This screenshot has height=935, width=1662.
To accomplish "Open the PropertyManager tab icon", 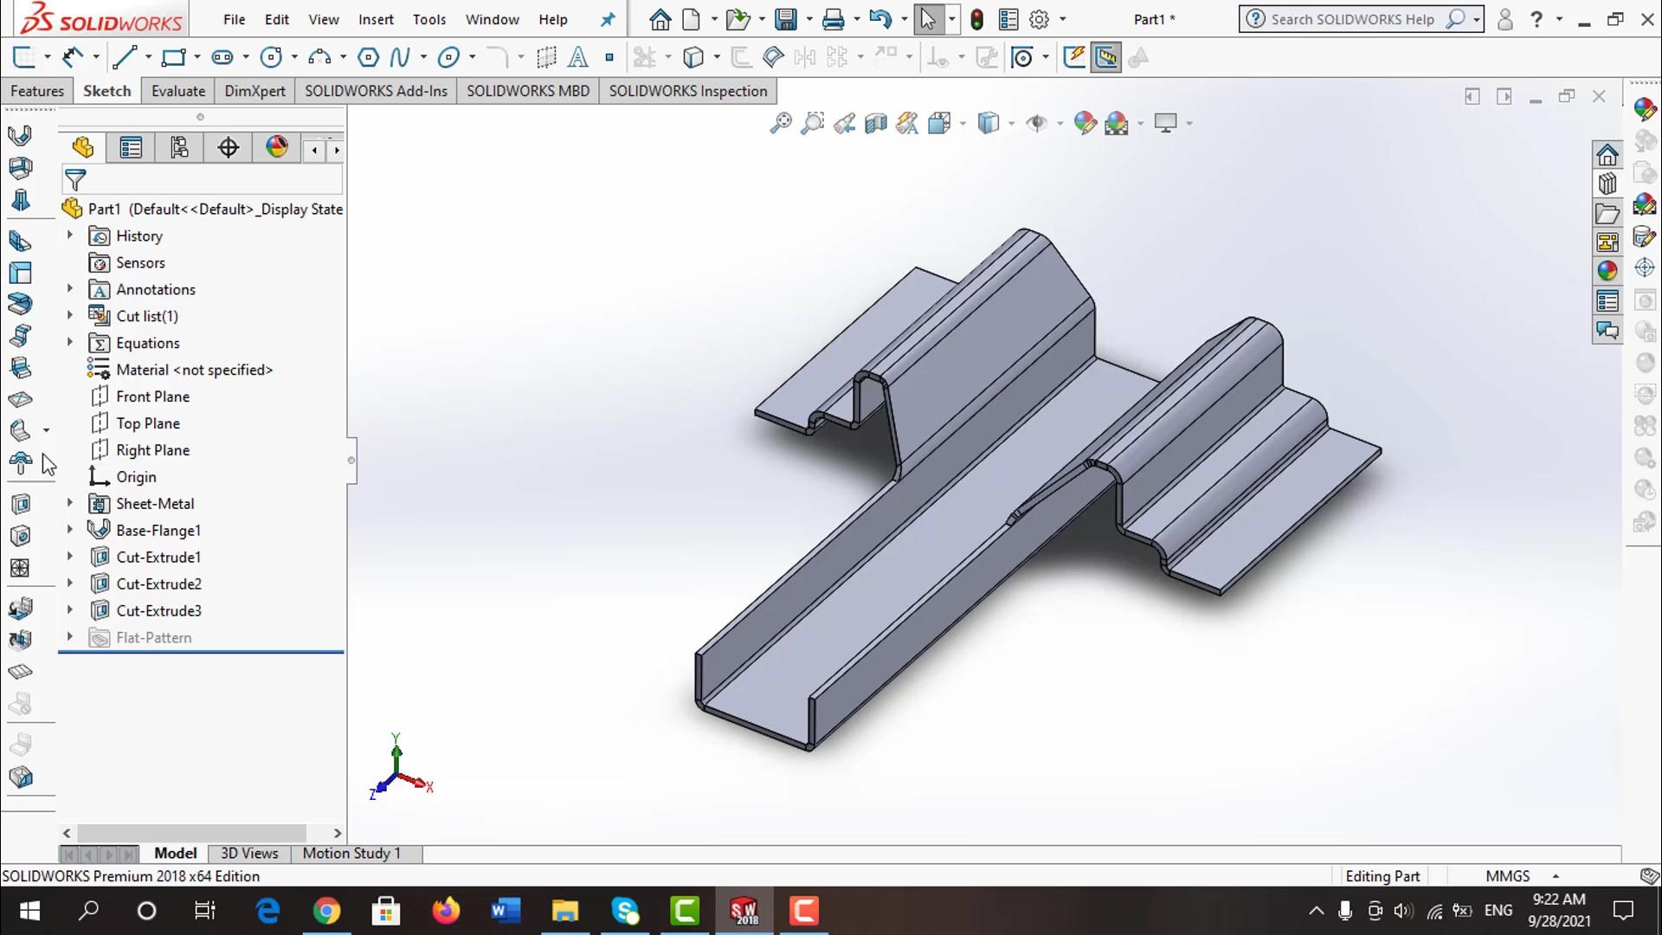I will click(131, 148).
